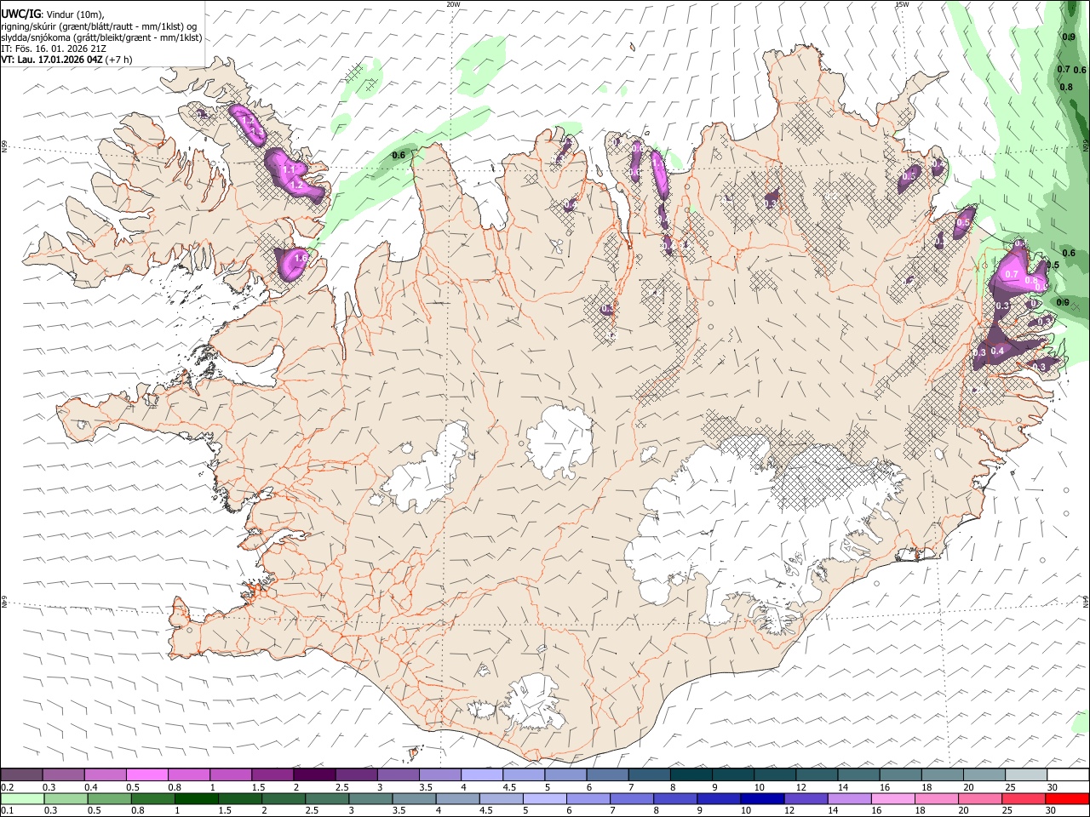This screenshot has height=817, width=1090.
Task: Click the crimson 25–30 swatch in bottom legend
Action: coord(1024,798)
